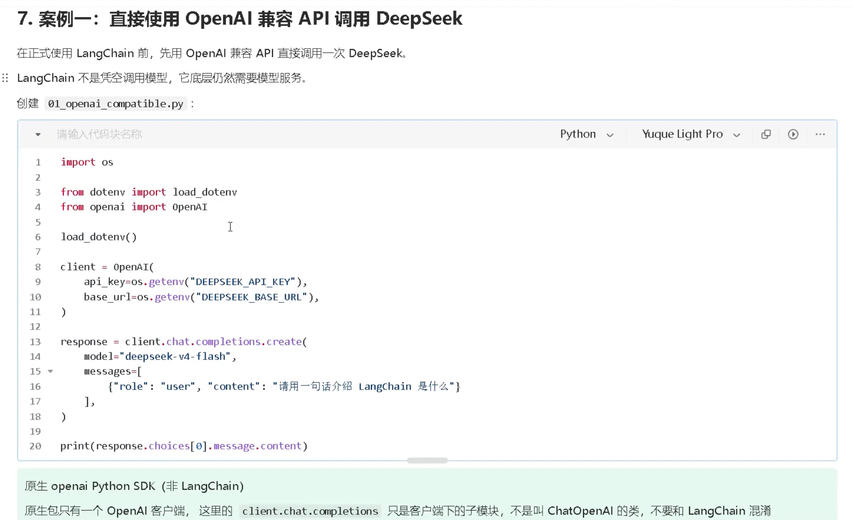Image resolution: width=853 pixels, height=520 pixels.
Task: Run the code block with play icon
Action: (x=793, y=134)
